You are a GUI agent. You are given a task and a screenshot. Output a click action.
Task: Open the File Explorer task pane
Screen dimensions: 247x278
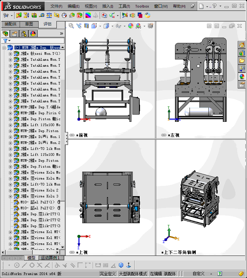point(242,61)
